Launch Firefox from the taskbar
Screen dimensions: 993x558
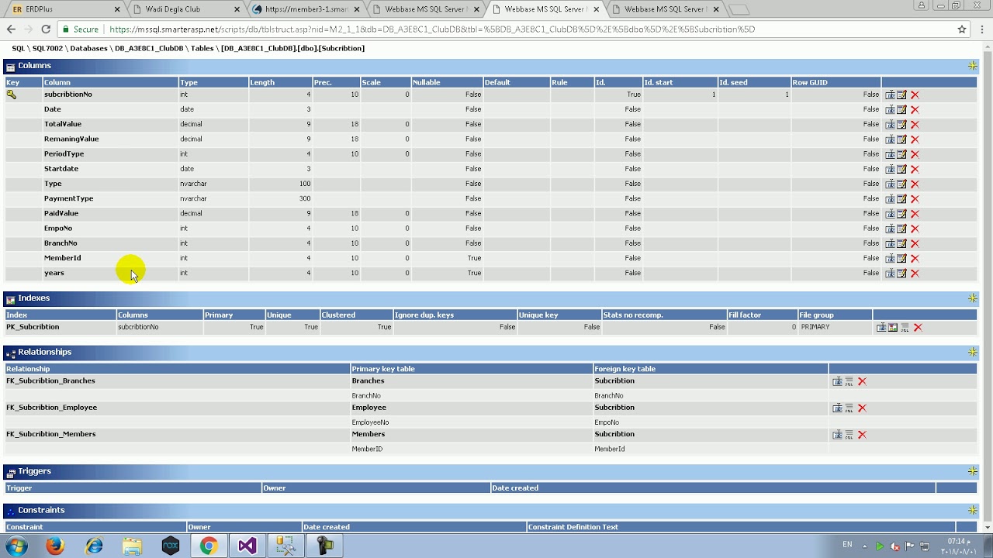55,546
